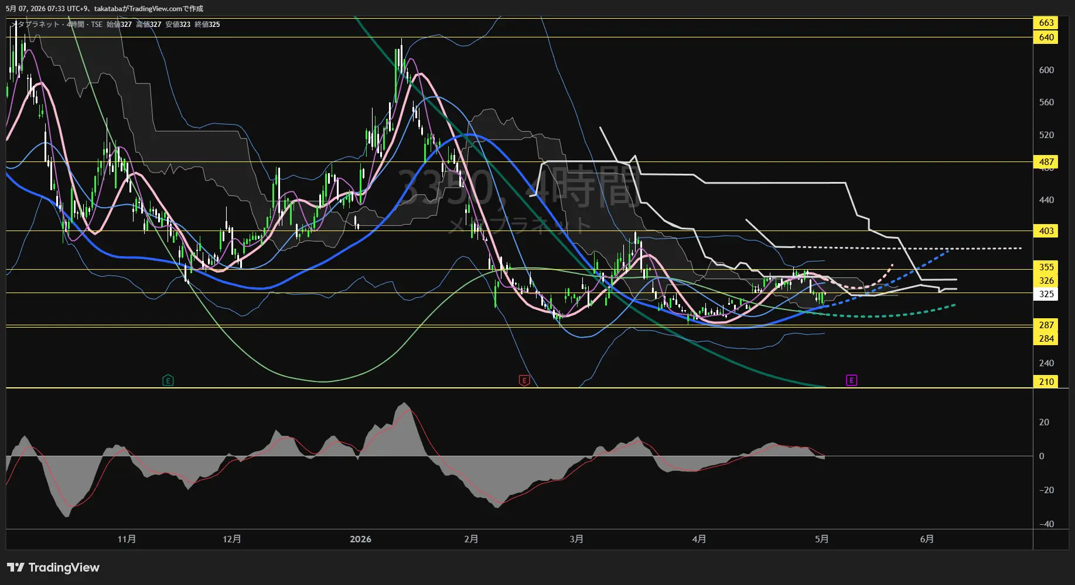Click the 2月 label on time axis
The width and height of the screenshot is (1075, 585).
click(x=471, y=539)
